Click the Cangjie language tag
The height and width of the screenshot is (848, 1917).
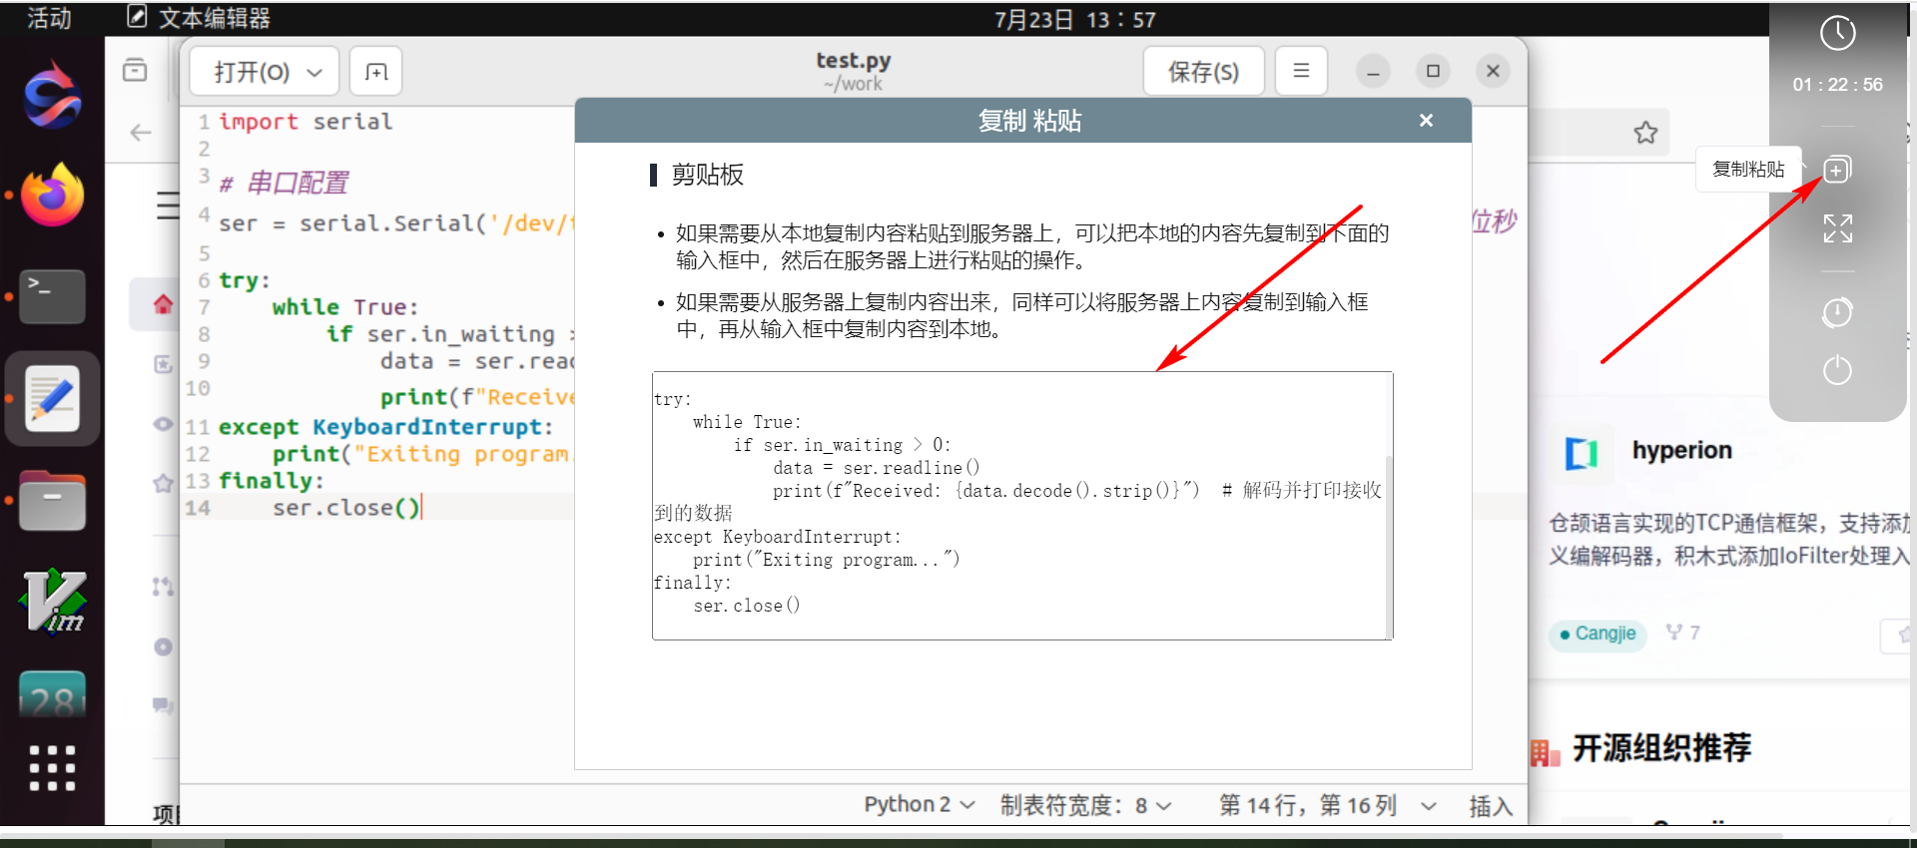(1597, 634)
